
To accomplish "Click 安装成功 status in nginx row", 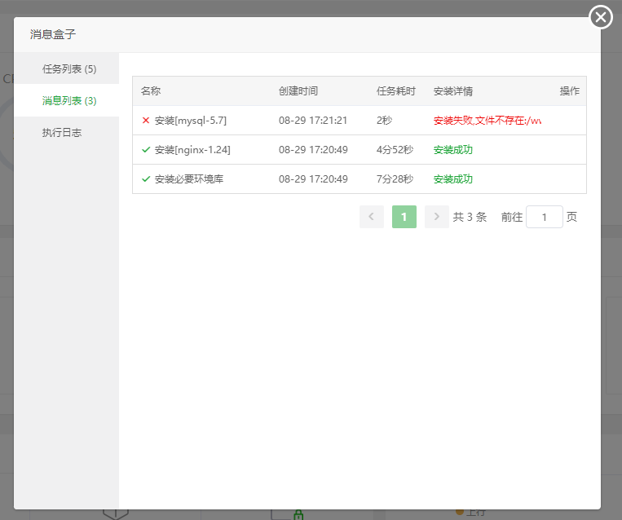I will point(452,149).
